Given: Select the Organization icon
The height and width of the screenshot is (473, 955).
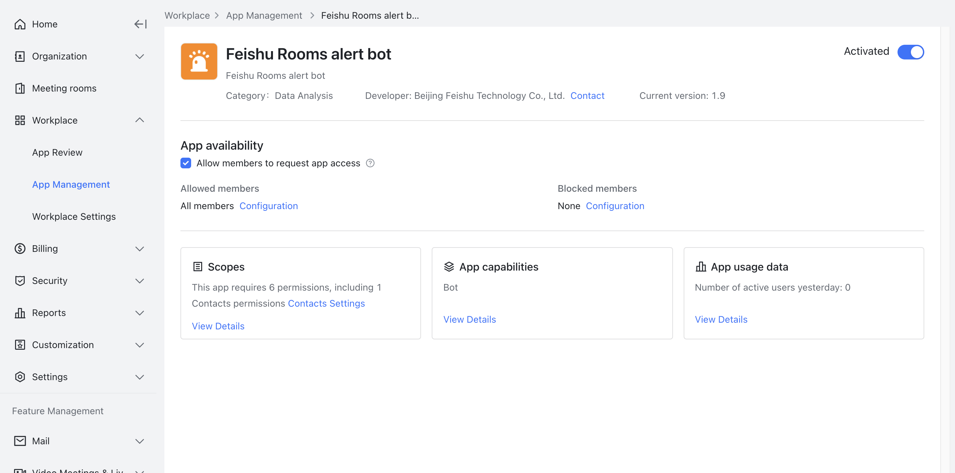Looking at the screenshot, I should pos(20,56).
